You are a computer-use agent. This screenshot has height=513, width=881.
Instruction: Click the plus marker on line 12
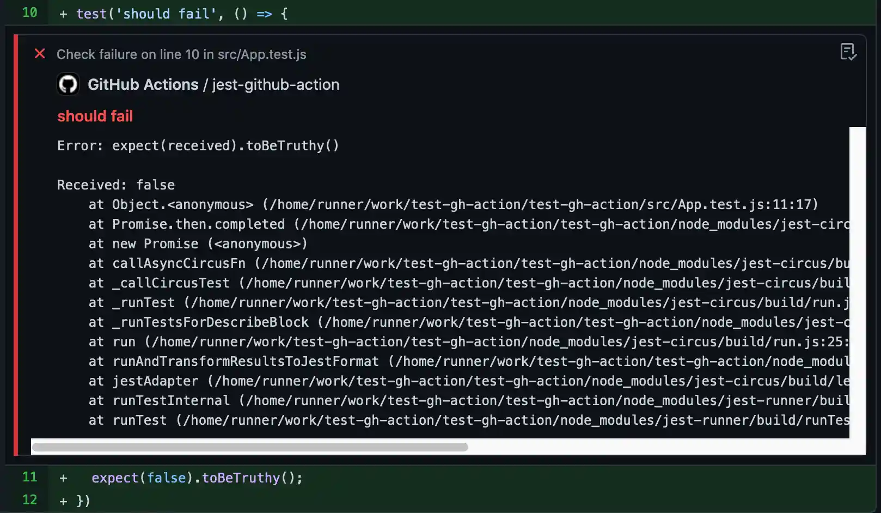pos(63,501)
